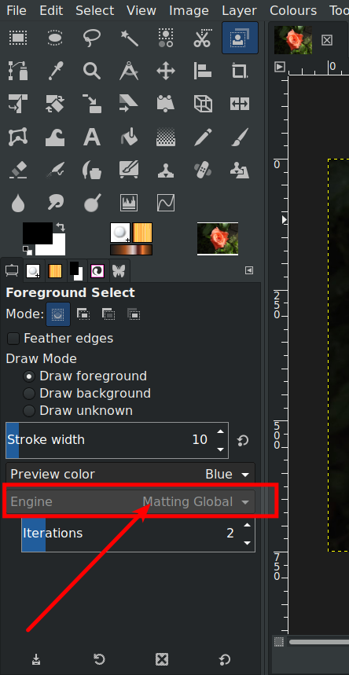Pick the Eraser tool

18,170
